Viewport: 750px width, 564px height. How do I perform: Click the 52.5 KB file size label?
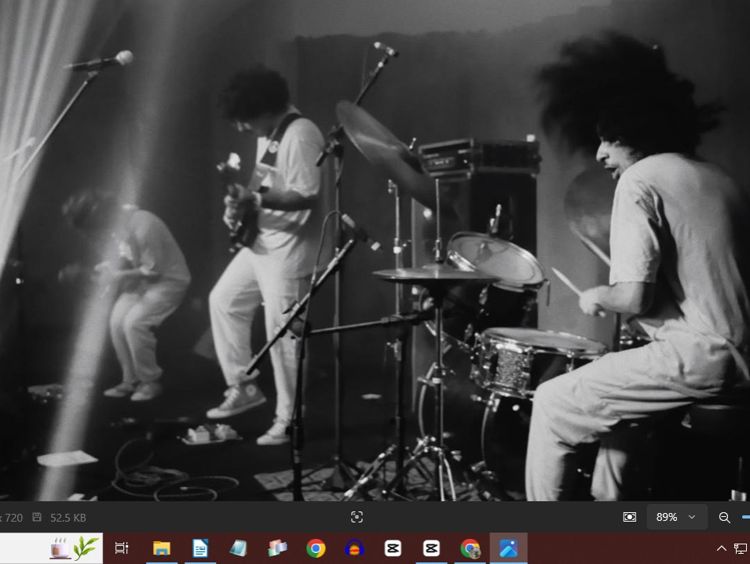point(68,518)
